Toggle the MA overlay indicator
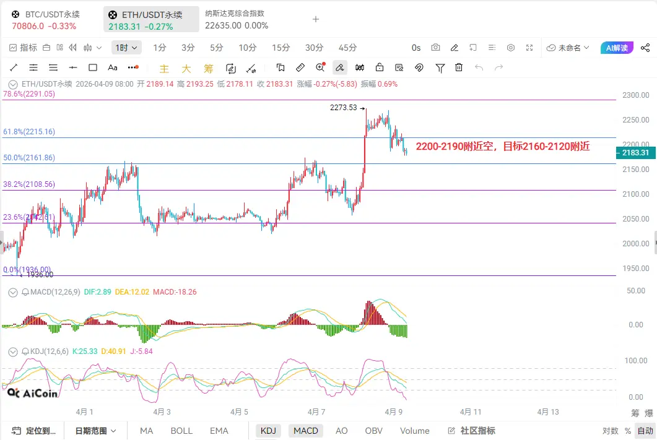This screenshot has height=440, width=657. click(x=146, y=431)
